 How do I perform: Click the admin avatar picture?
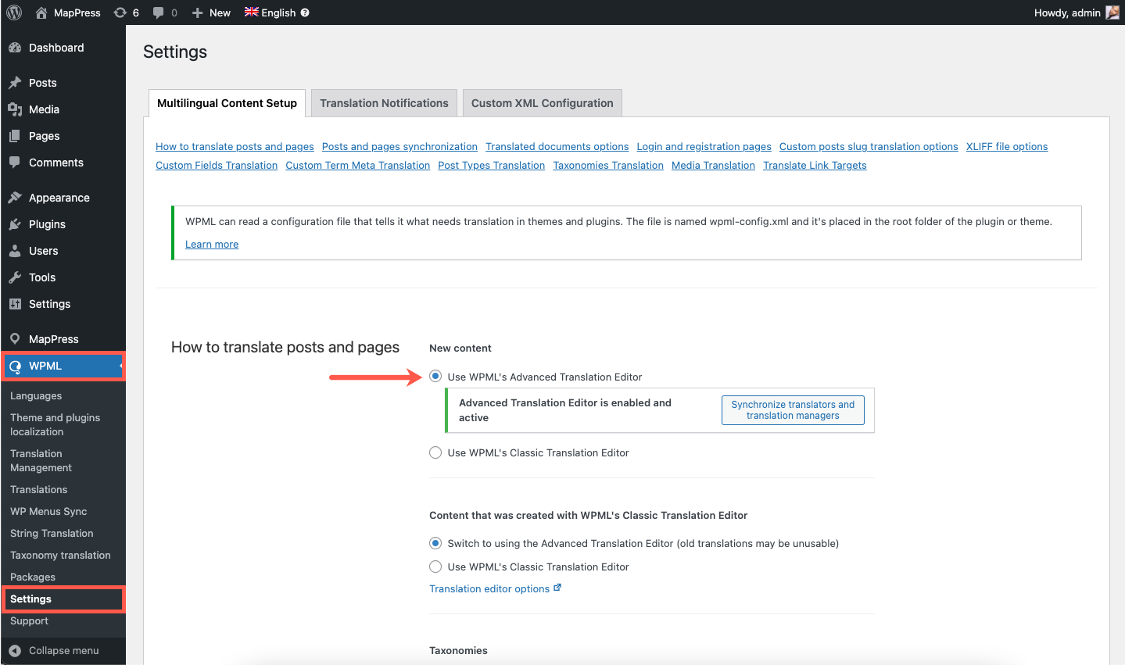coord(1112,13)
